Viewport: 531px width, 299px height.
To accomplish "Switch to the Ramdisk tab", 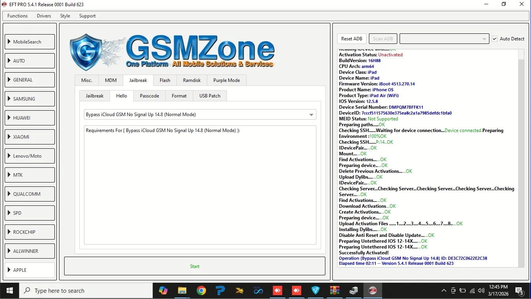I will (x=192, y=80).
